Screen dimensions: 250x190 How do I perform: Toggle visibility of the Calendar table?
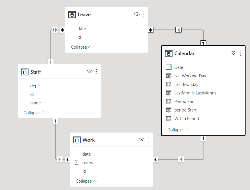click(x=233, y=53)
